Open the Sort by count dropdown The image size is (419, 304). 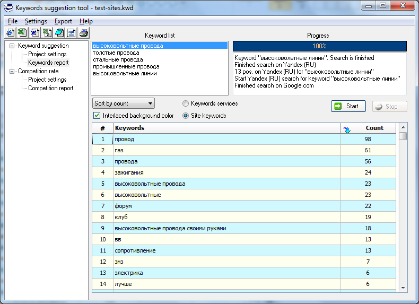coord(124,103)
